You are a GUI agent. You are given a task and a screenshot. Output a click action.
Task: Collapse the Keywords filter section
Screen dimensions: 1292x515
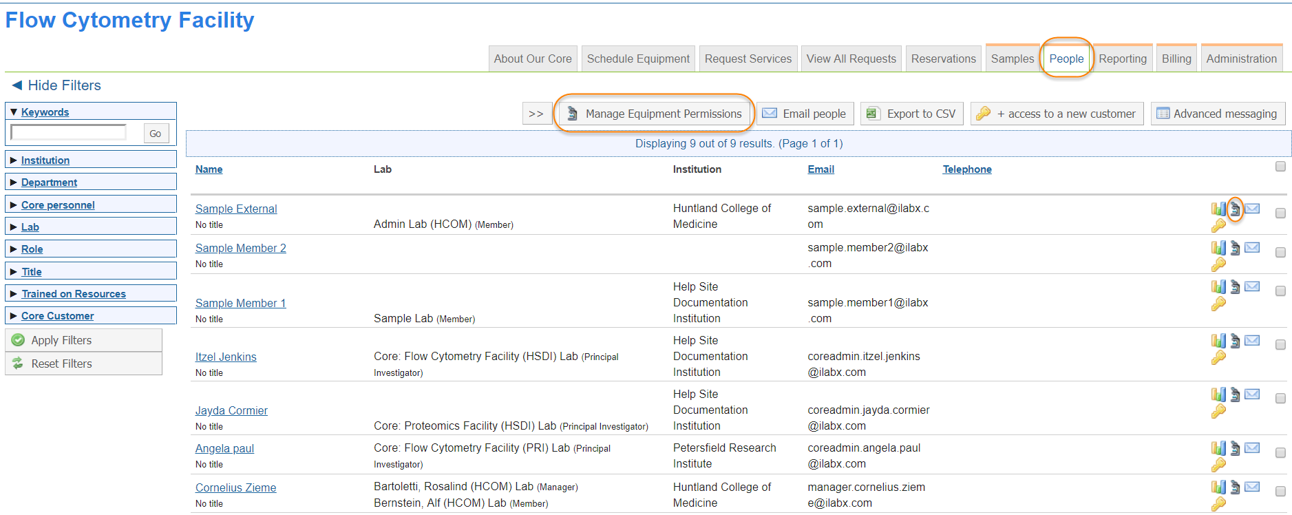click(45, 112)
